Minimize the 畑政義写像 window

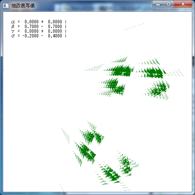(158, 4)
